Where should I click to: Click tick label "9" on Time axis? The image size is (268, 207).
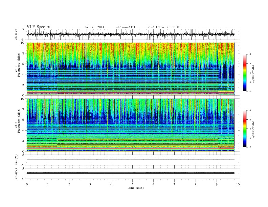pos(217,184)
